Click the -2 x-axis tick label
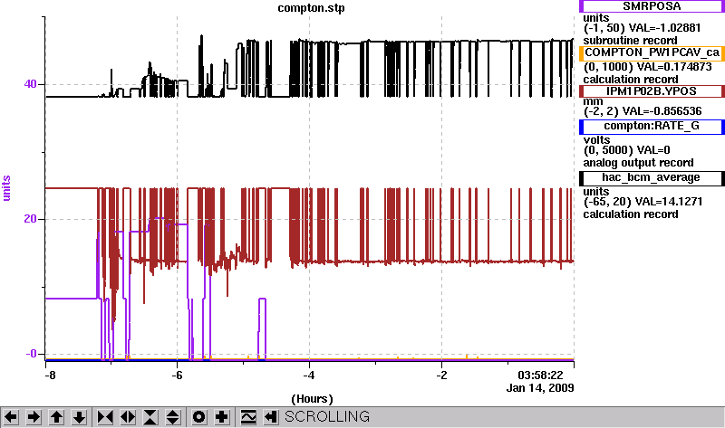This screenshot has height=428, width=725. point(441,375)
